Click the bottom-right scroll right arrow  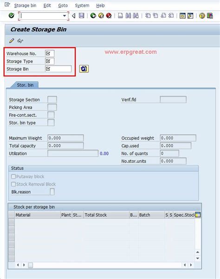coord(191,265)
